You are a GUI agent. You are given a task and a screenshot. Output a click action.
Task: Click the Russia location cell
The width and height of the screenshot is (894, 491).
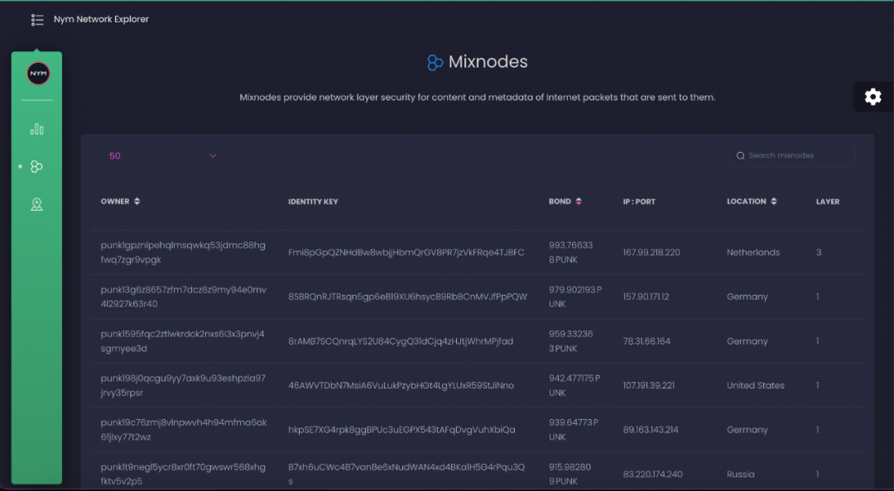point(740,474)
